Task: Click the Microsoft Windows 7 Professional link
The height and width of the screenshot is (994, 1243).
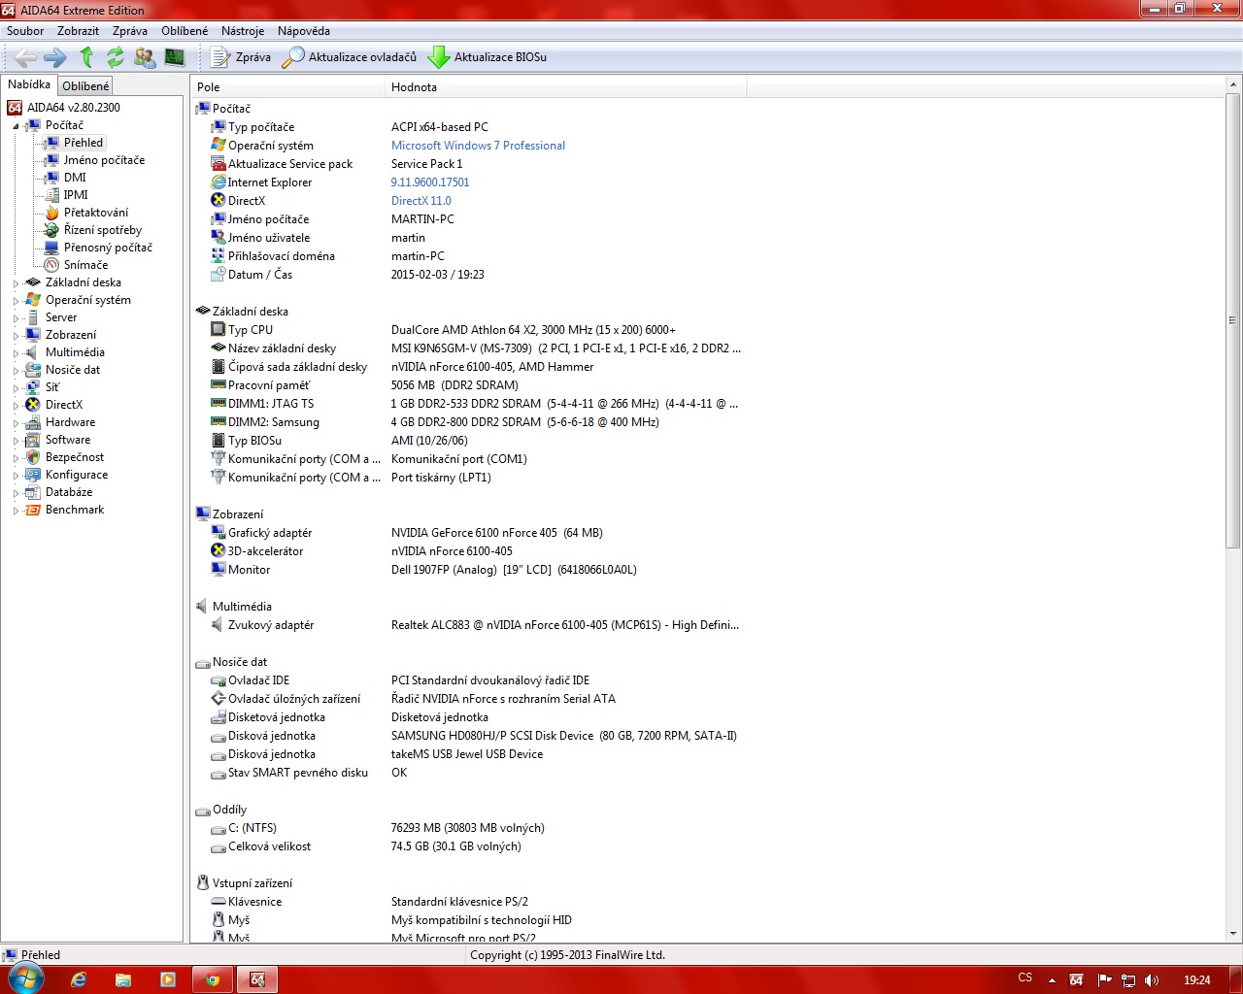Action: [x=478, y=146]
